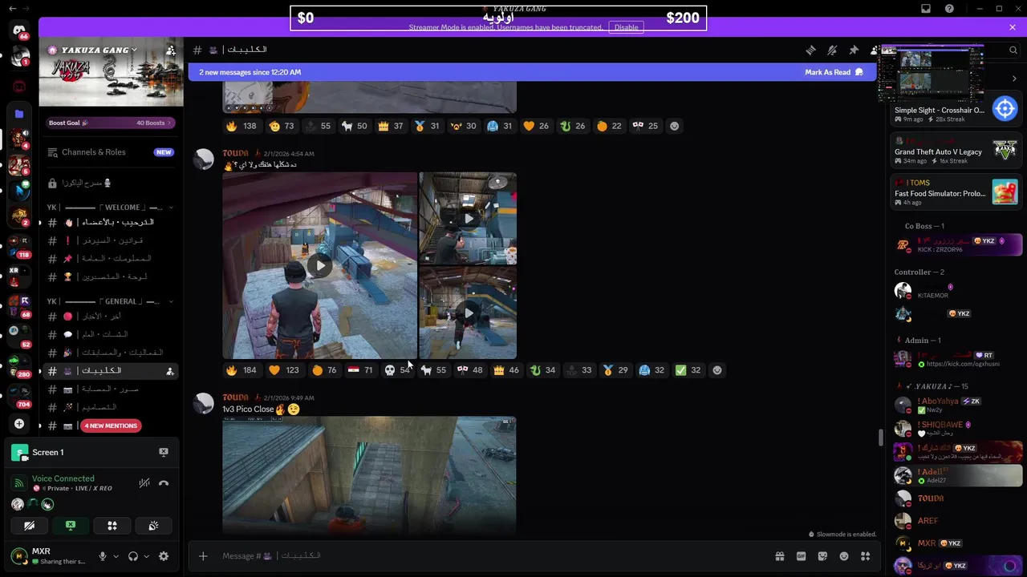Open server folder icon in sidebar

coord(19,114)
